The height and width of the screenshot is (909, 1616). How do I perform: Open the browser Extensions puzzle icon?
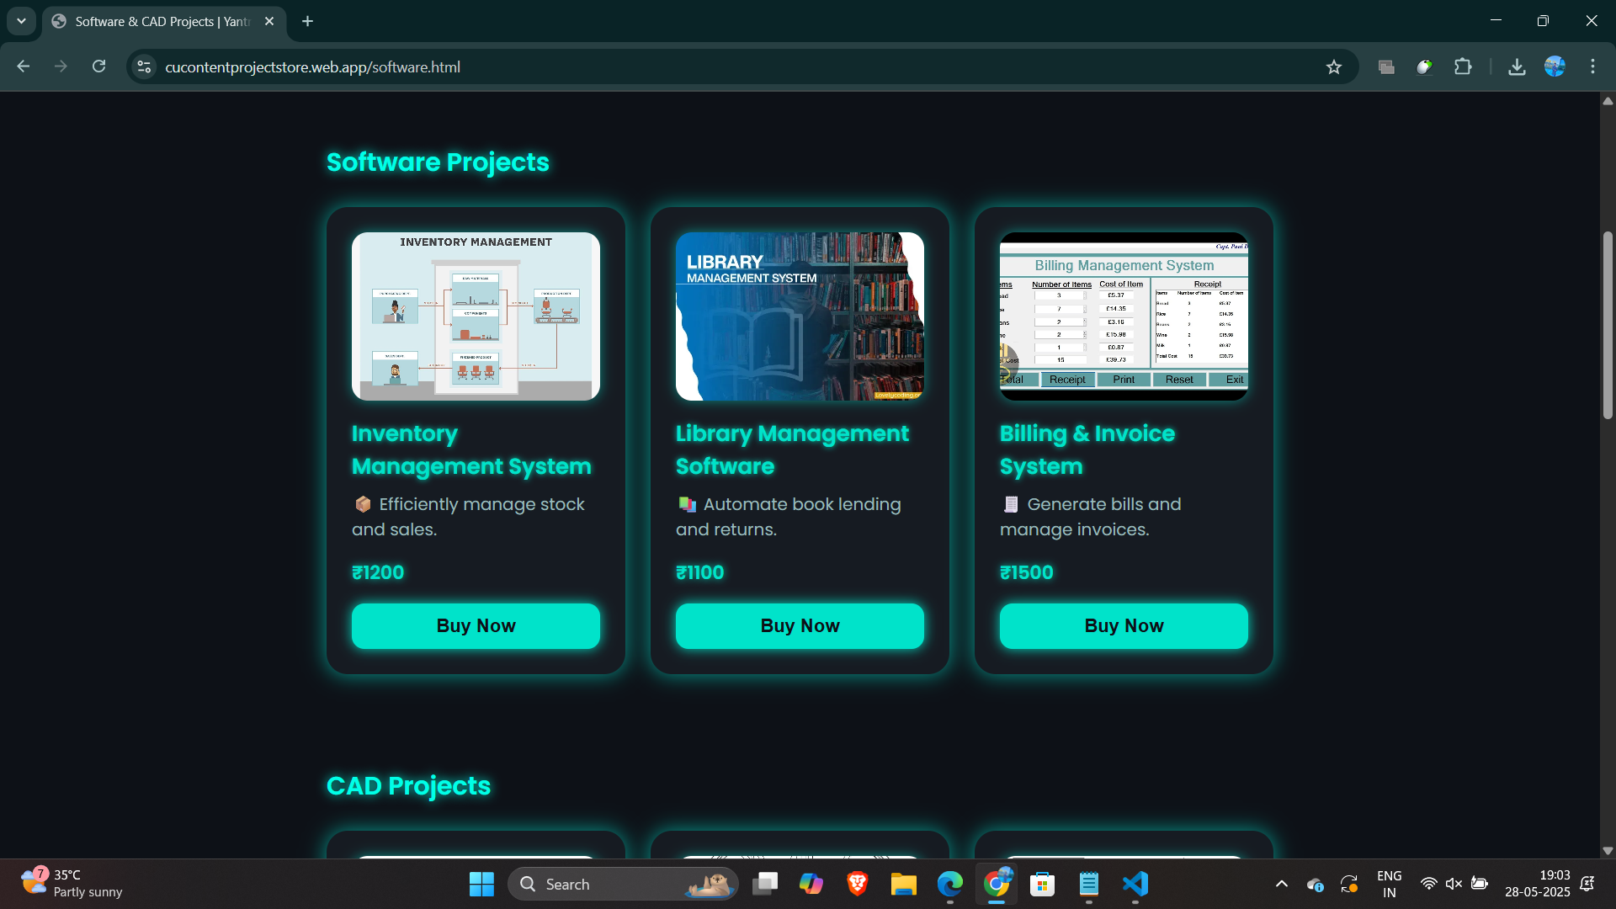point(1463,66)
